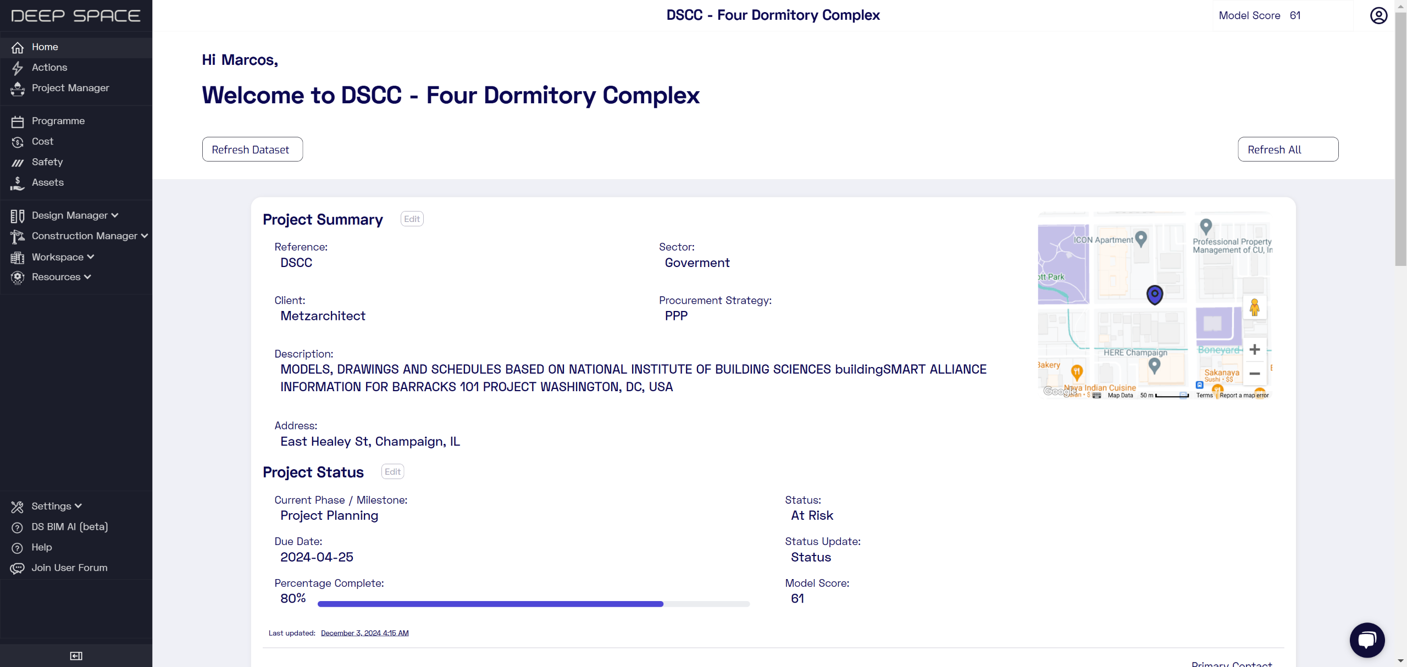Expand the Workspace dropdown
This screenshot has height=667, width=1407.
(x=63, y=257)
